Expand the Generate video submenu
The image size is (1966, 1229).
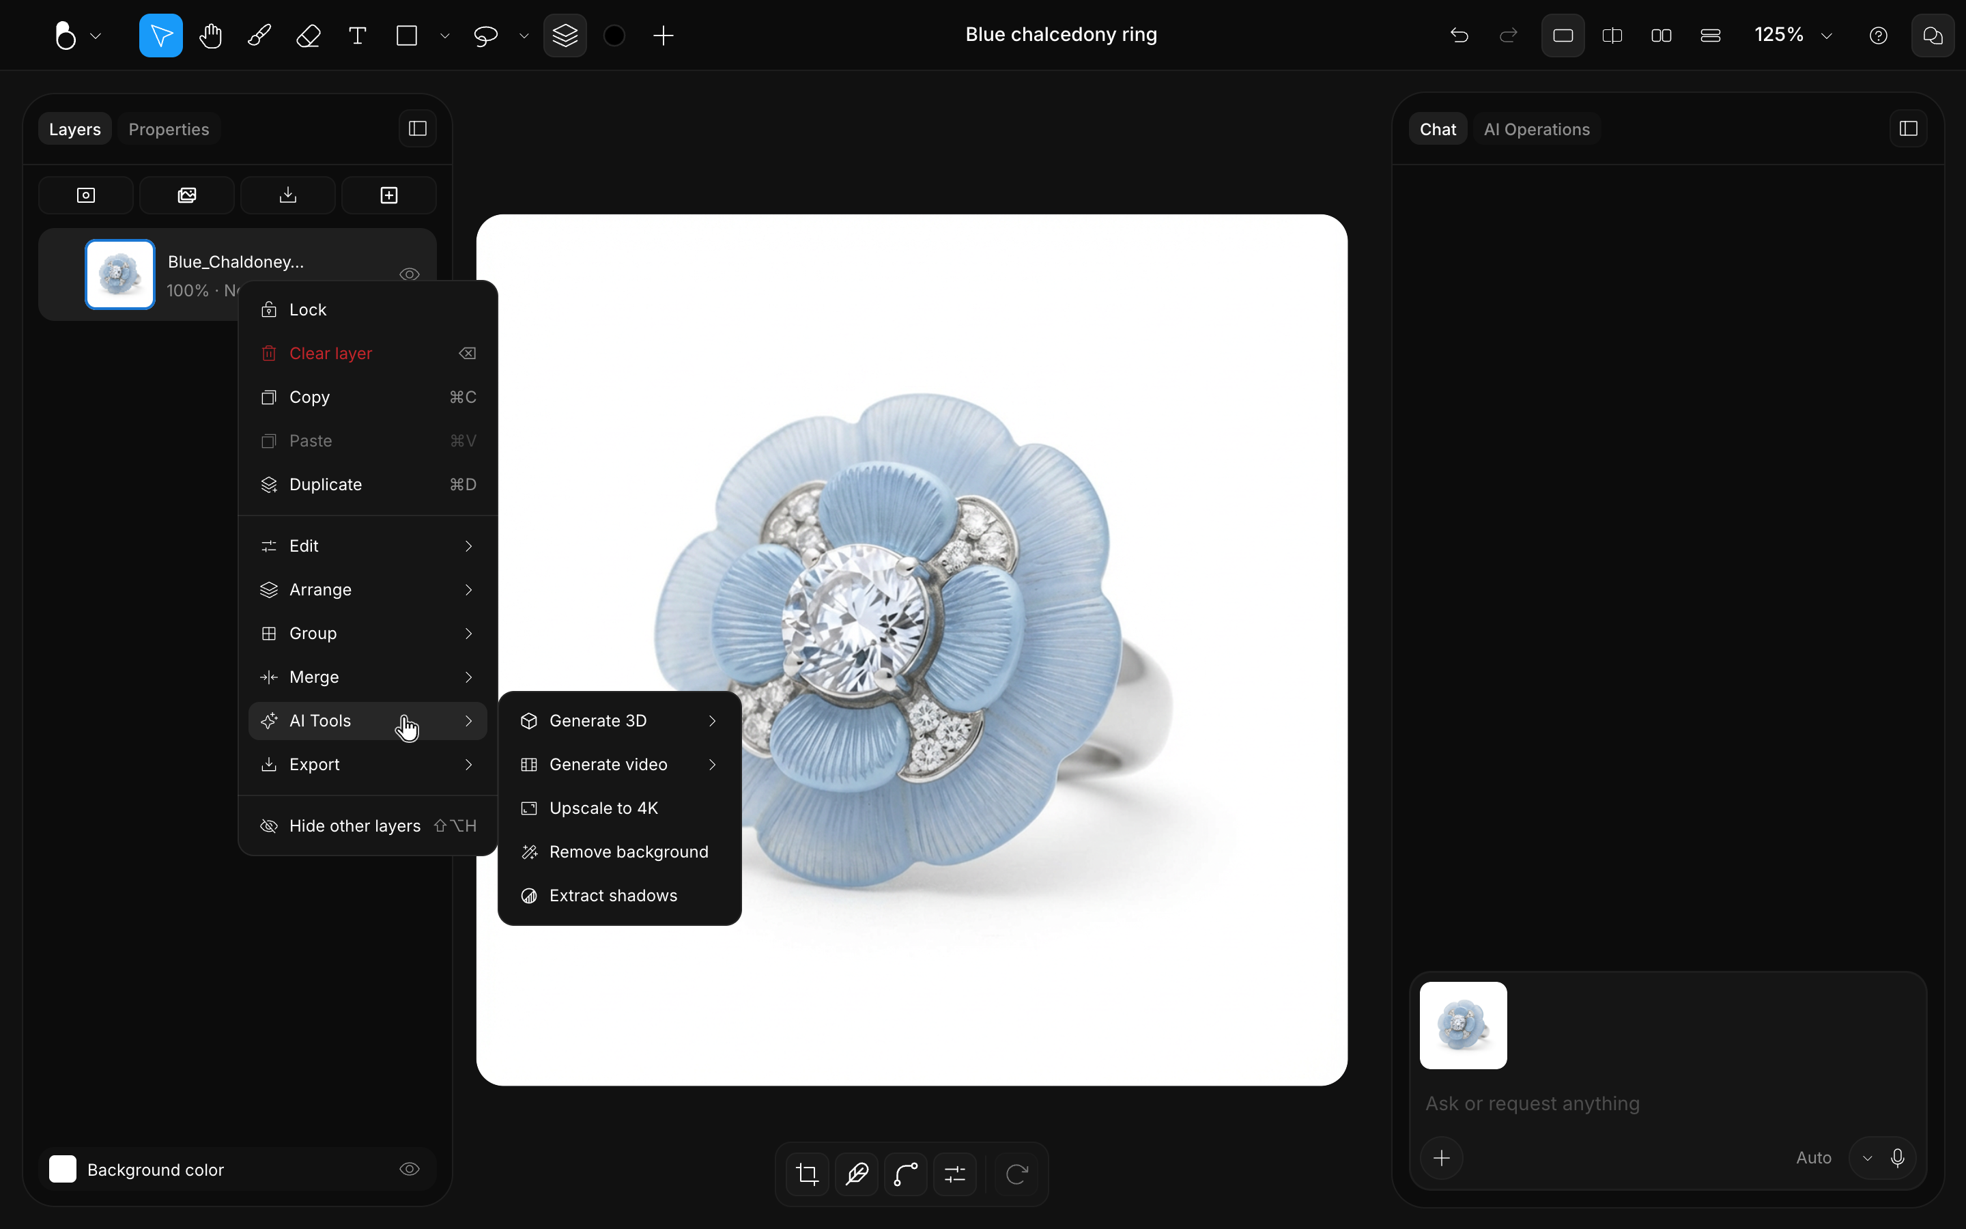click(x=620, y=765)
